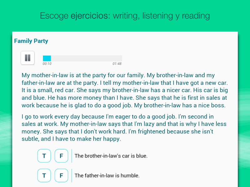This screenshot has width=250, height=187.
Task: Click the word 'reading' in the header
Action: [x=196, y=16]
